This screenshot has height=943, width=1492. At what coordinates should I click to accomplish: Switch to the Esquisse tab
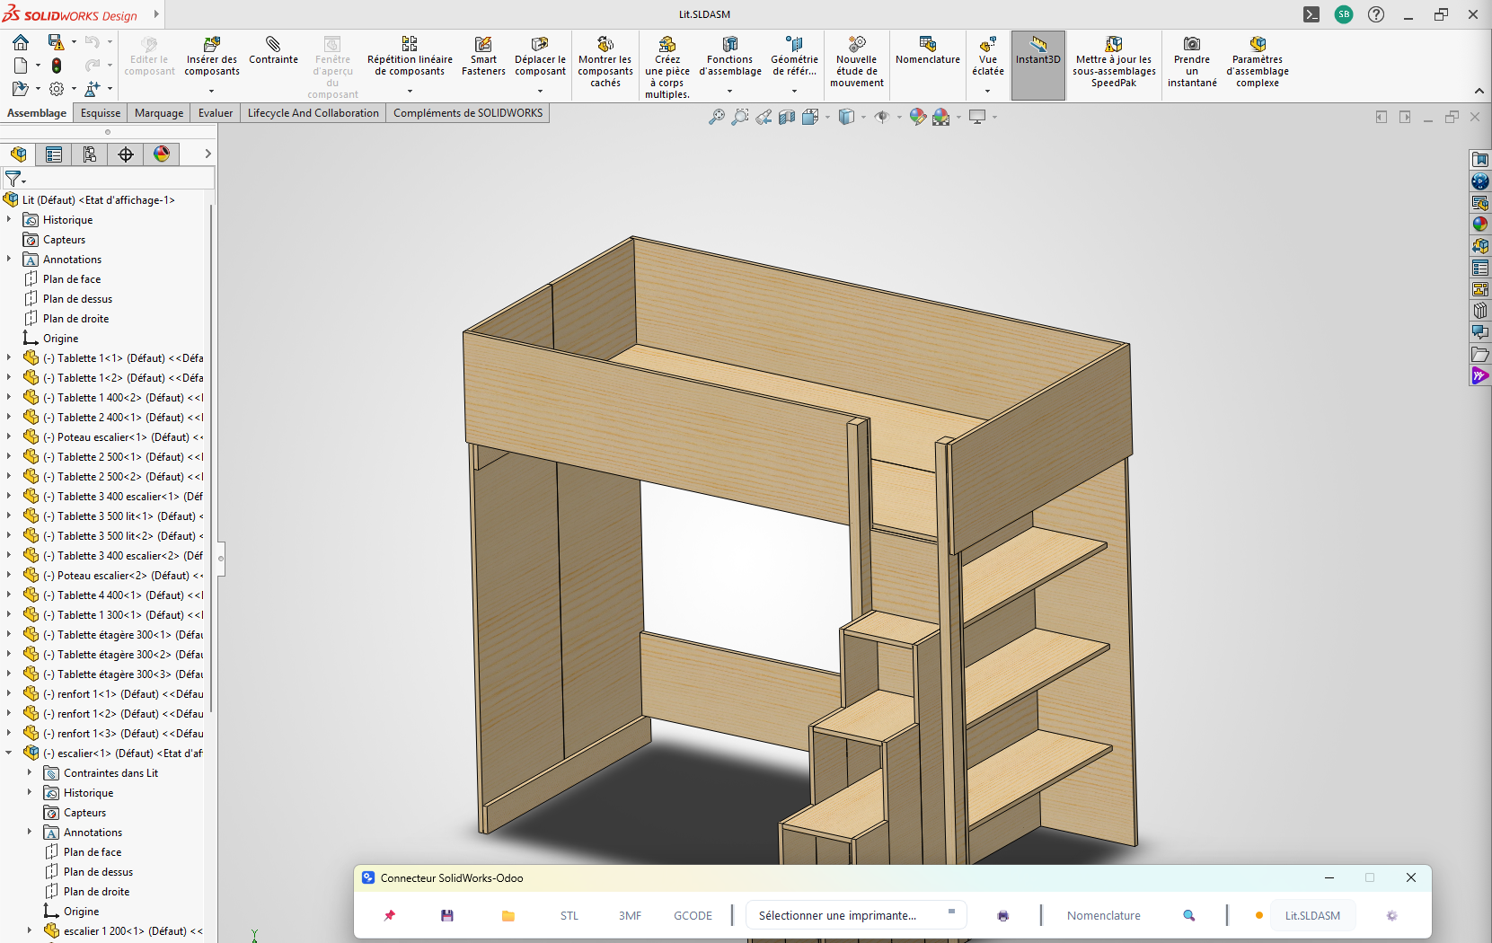[x=101, y=113]
